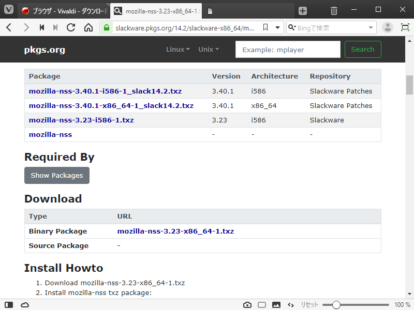Open a new tab
Image resolution: width=414 pixels, height=310 pixels.
point(303,11)
